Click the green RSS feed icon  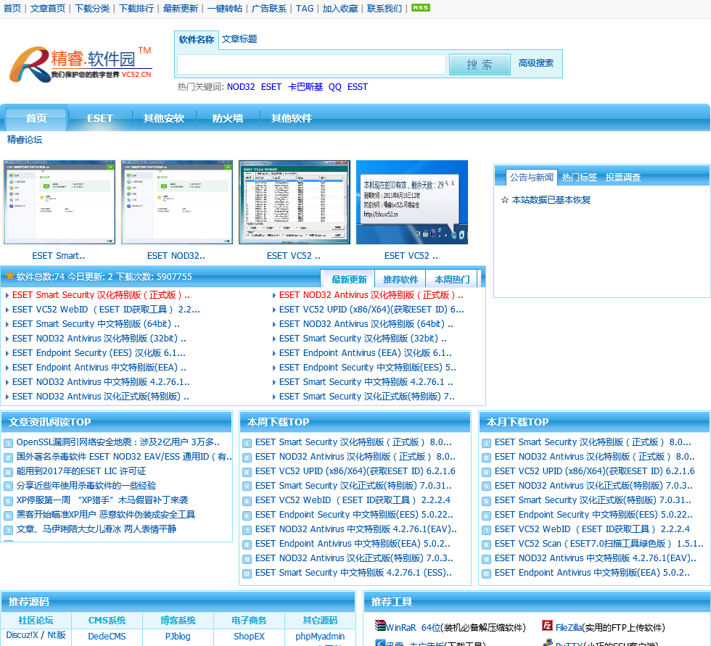[420, 8]
